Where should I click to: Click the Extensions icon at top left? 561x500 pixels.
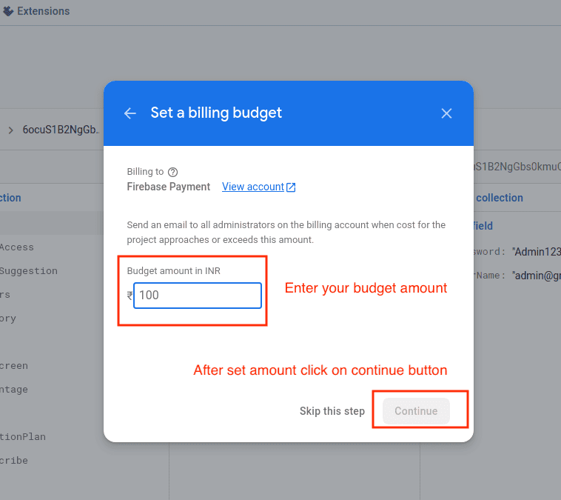(x=7, y=11)
